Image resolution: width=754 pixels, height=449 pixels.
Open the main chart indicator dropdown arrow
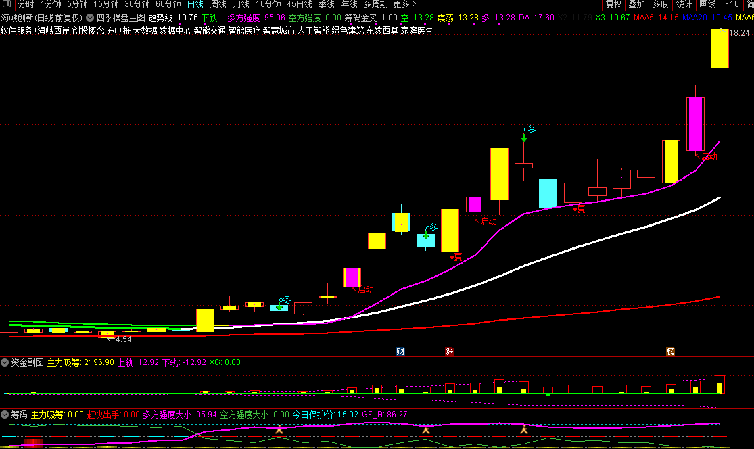tap(90, 18)
